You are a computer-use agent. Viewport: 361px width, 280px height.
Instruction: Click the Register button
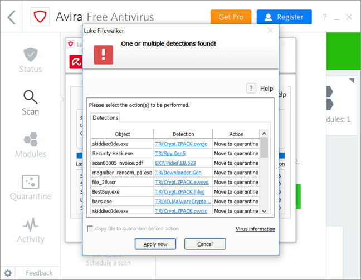[x=284, y=17]
